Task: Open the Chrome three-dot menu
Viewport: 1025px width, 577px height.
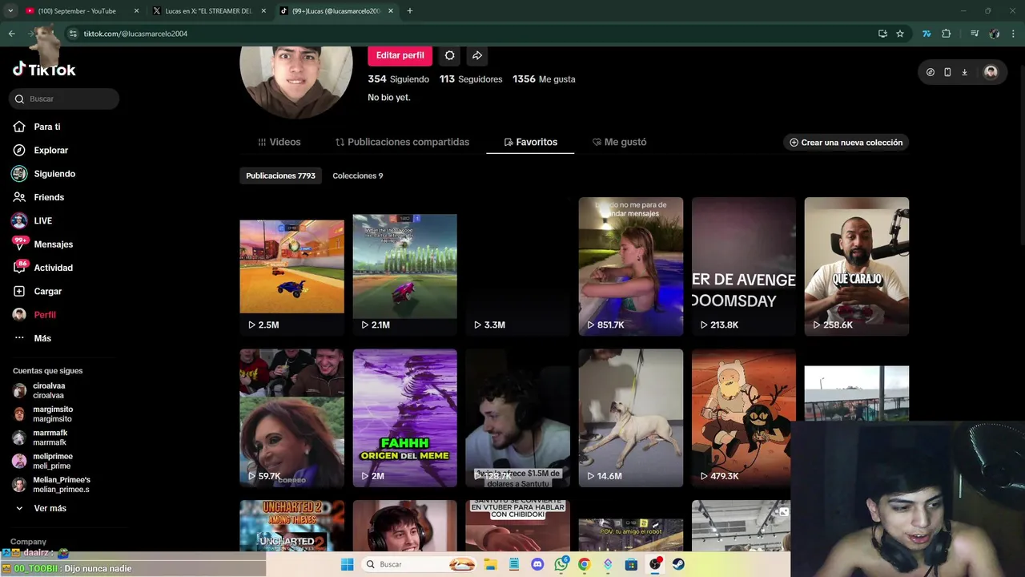Action: click(x=1014, y=34)
